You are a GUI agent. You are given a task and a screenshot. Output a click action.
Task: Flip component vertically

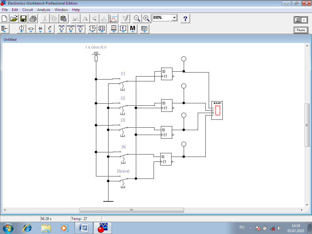click(x=94, y=19)
